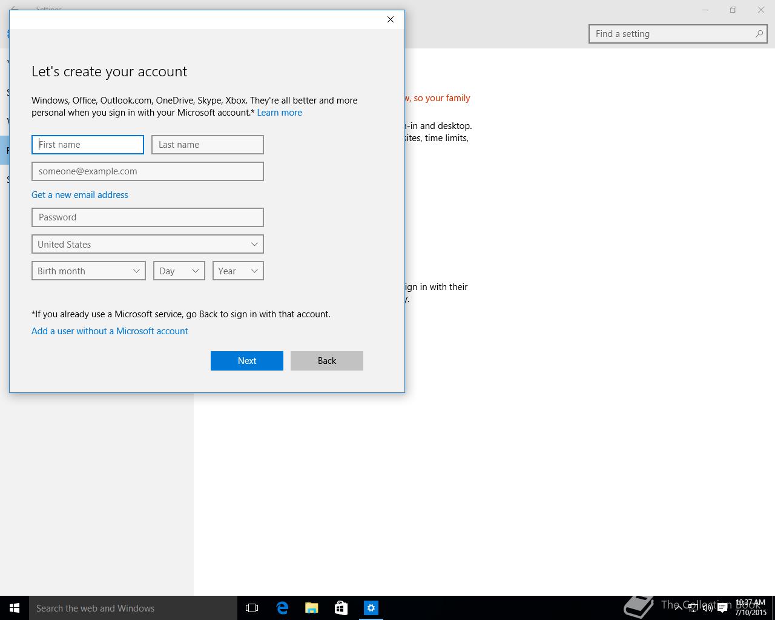Open the United States country dropdown
Viewport: 775px width, 620px height.
click(148, 244)
